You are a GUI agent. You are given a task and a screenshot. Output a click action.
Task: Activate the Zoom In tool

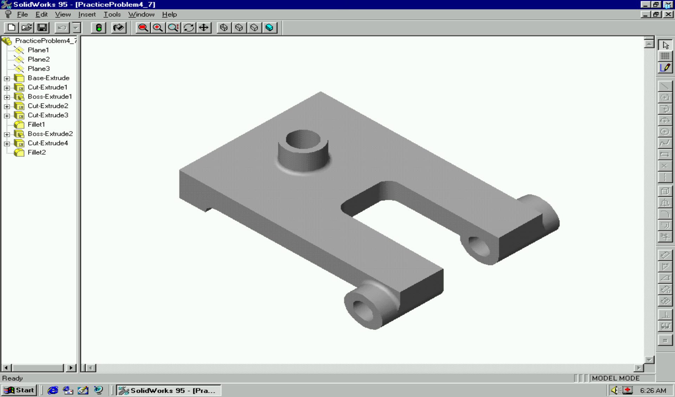(x=157, y=28)
